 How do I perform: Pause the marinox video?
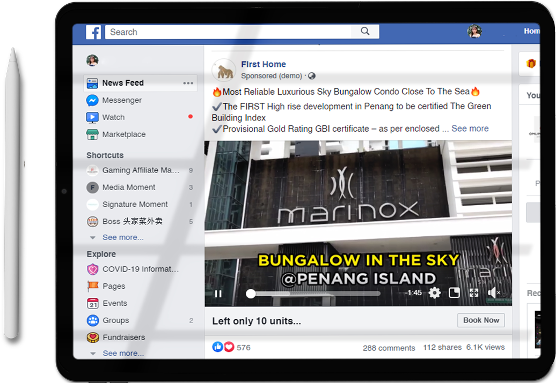(218, 294)
